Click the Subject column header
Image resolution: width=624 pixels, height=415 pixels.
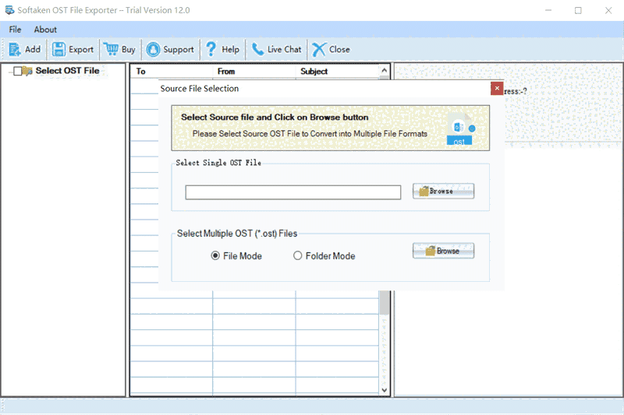[338, 72]
